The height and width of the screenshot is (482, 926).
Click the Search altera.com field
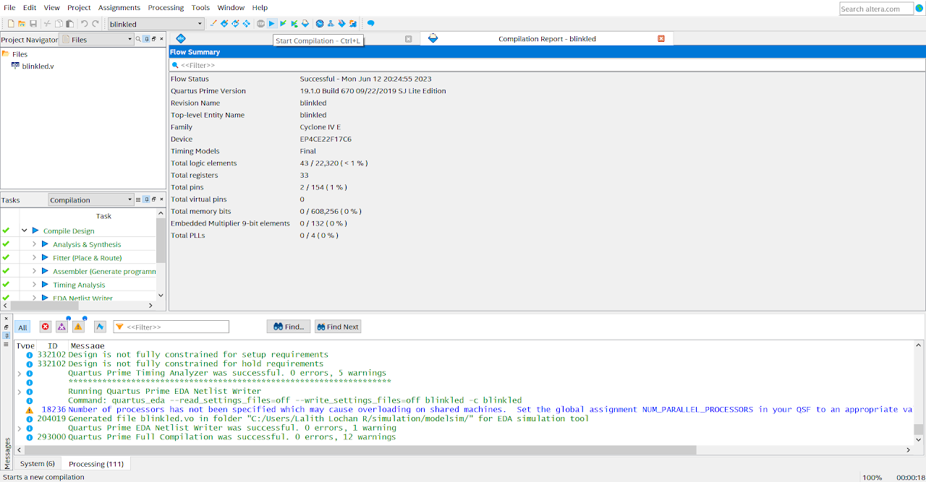[x=875, y=9]
